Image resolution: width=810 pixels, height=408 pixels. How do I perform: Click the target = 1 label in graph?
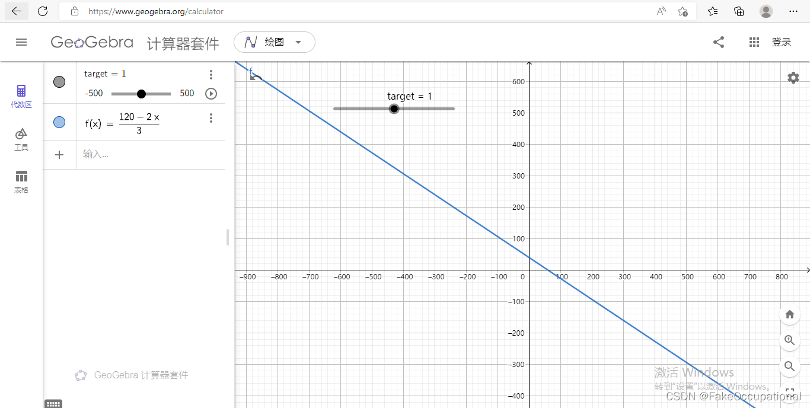click(410, 96)
